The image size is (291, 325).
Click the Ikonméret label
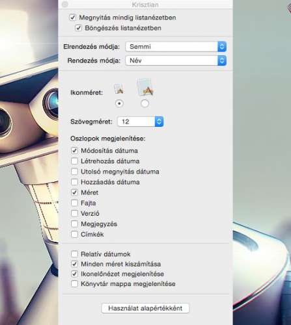tap(87, 93)
